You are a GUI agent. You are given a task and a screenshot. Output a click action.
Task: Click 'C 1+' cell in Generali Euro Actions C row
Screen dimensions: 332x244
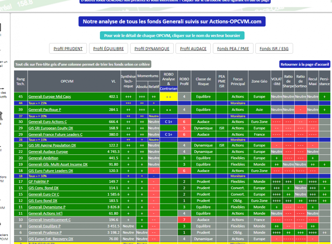pos(168,122)
